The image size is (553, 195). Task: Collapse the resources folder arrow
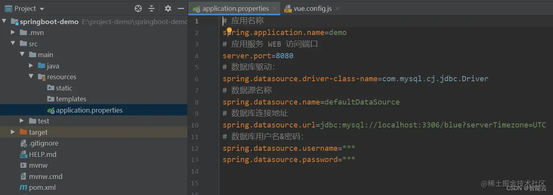(x=31, y=76)
